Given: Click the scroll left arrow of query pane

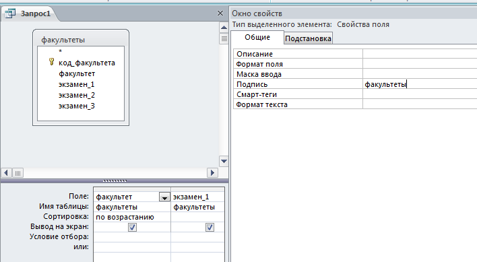Looking at the screenshot, I should [6, 173].
